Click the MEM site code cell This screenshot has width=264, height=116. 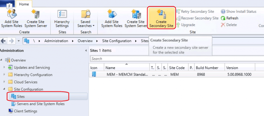(175, 74)
